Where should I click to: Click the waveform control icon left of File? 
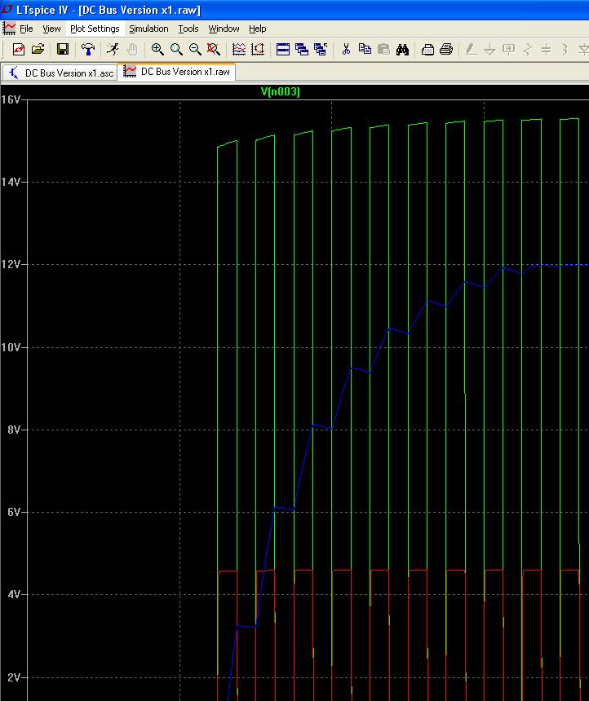coord(9,29)
